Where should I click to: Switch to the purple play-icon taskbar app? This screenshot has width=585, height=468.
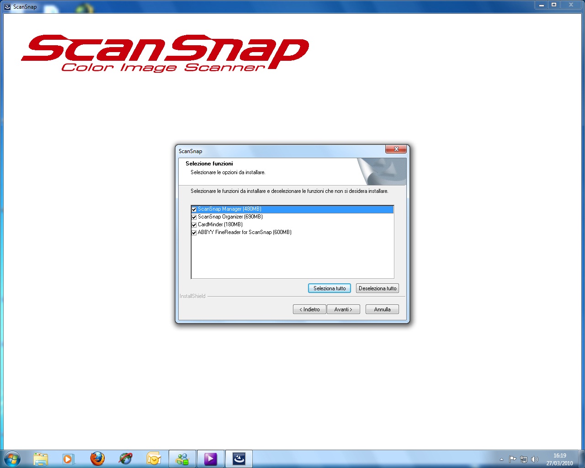[x=211, y=459]
